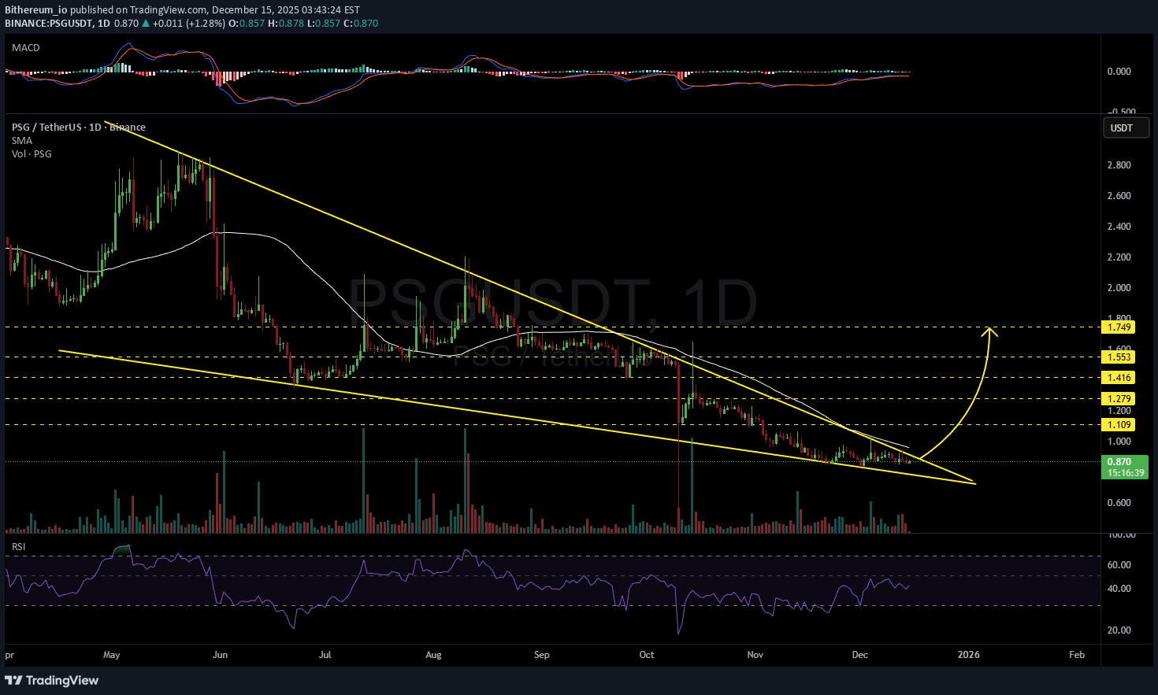Select the 1.553 price level tag
This screenshot has height=695, width=1158.
pyautogui.click(x=1119, y=357)
